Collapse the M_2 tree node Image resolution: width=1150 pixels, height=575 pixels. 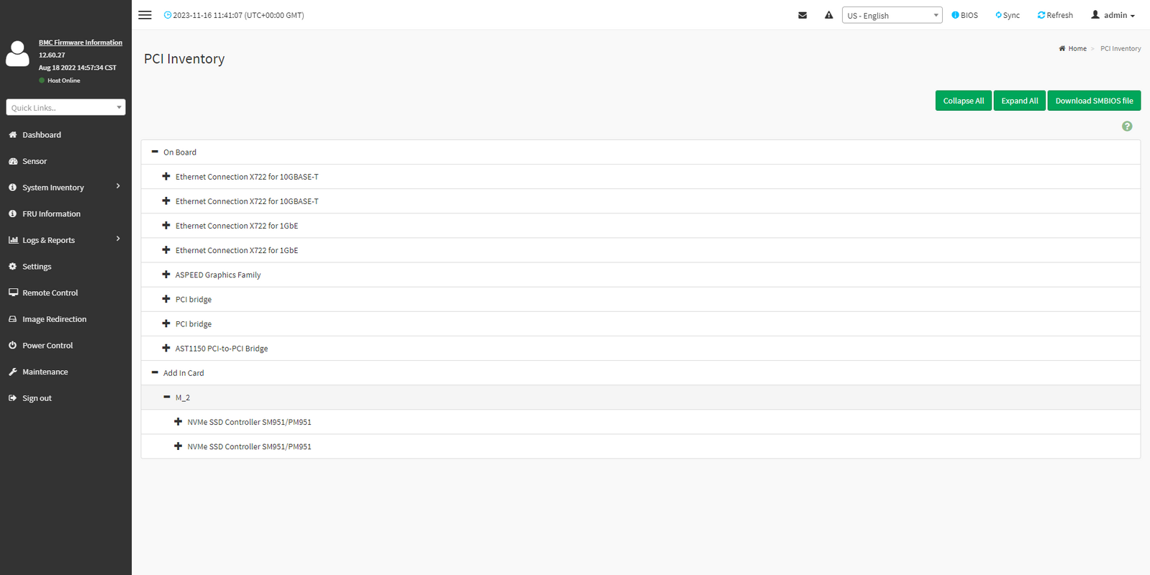coord(167,397)
